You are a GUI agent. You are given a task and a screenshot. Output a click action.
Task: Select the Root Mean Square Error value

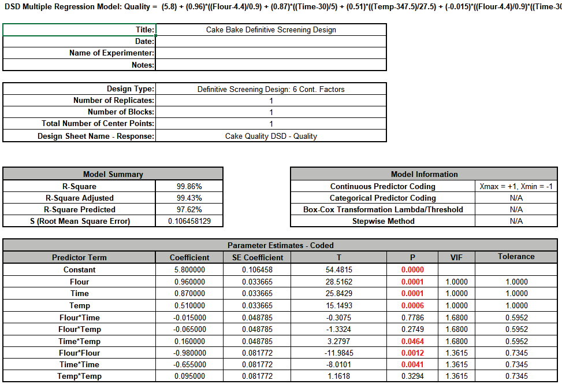coord(189,221)
